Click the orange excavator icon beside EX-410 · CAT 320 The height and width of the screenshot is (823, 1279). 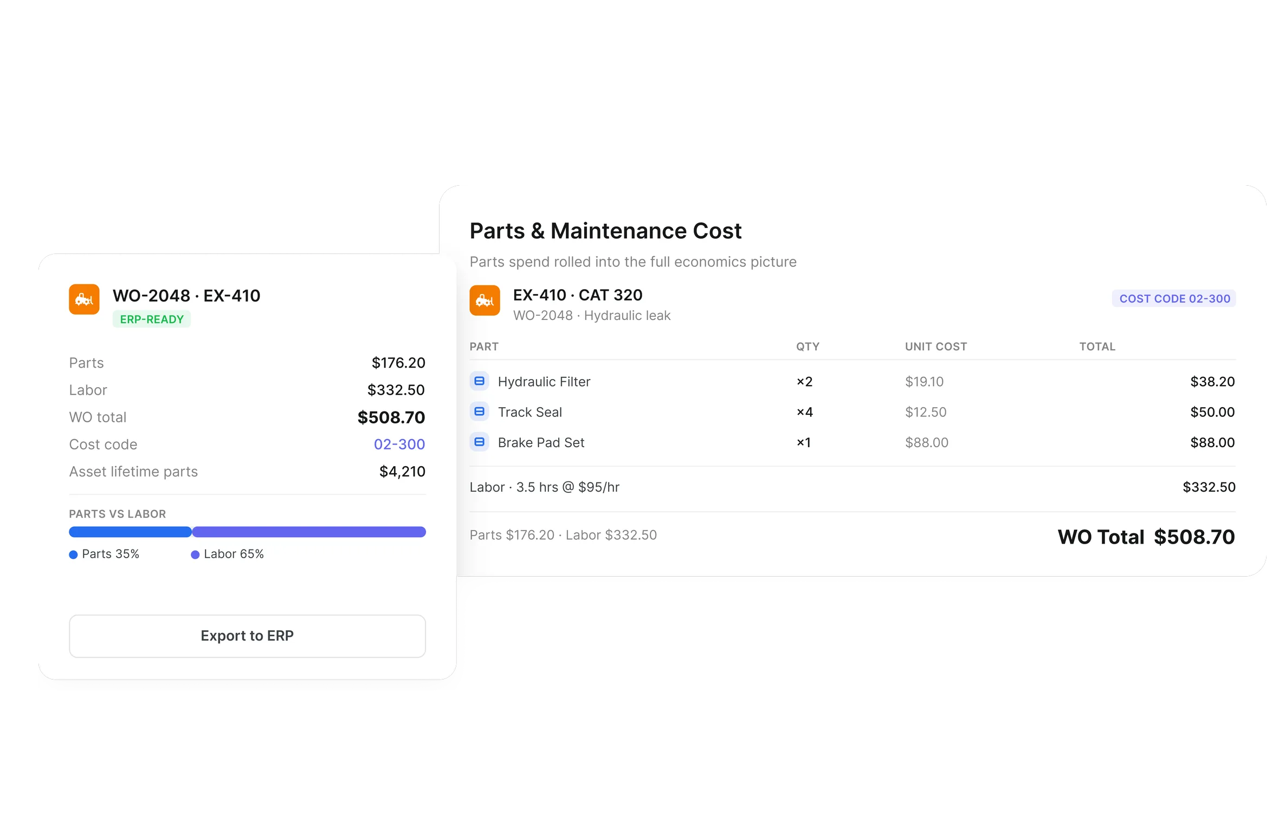point(485,301)
